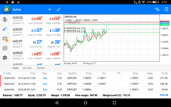Select order 140832558 row
Screen dimensions: 171x107
[x=85, y=84]
